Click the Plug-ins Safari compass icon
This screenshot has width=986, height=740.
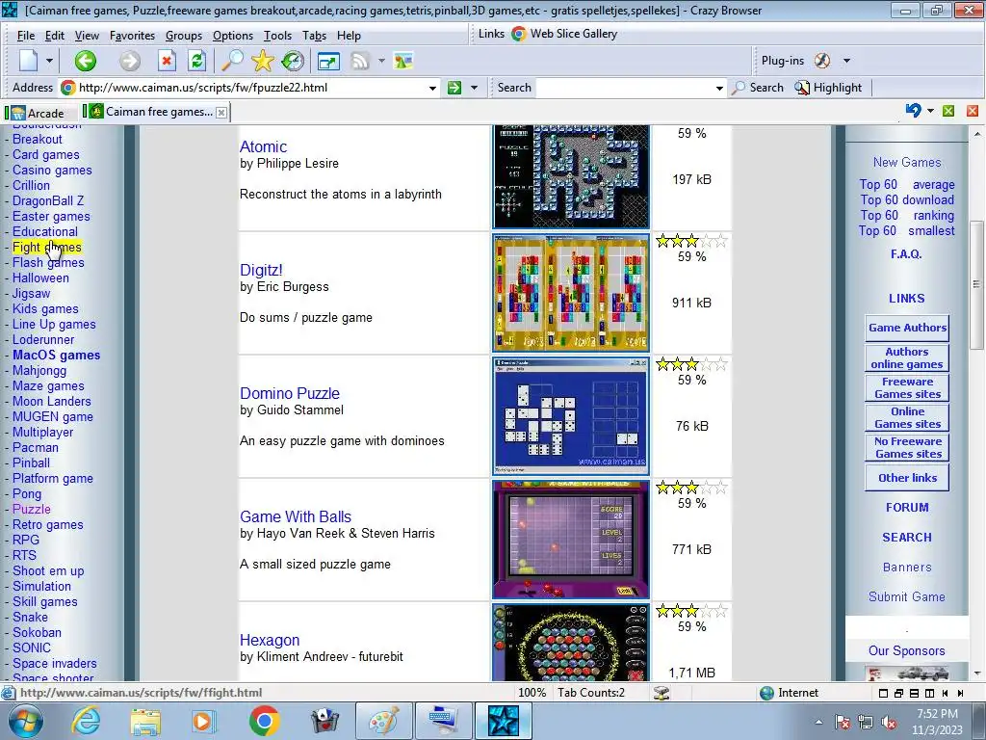[x=822, y=61]
